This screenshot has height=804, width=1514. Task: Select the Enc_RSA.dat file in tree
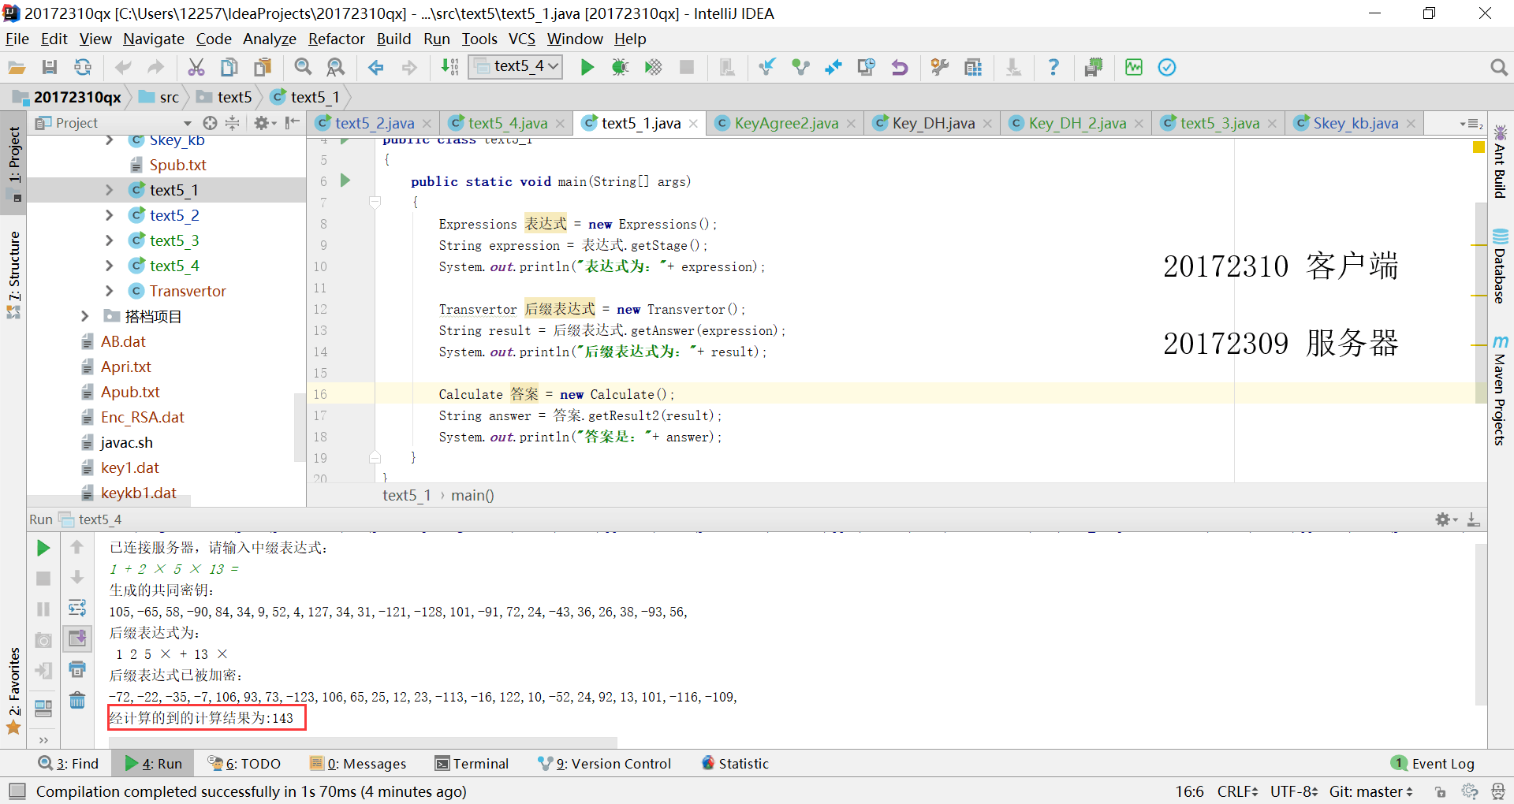(x=142, y=417)
